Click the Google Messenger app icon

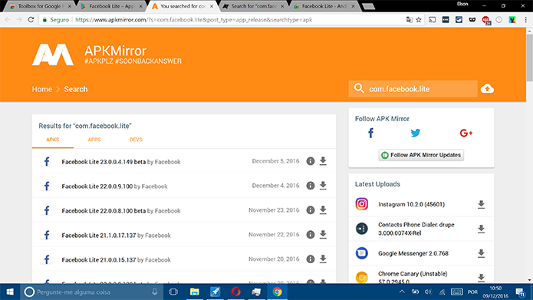point(362,253)
